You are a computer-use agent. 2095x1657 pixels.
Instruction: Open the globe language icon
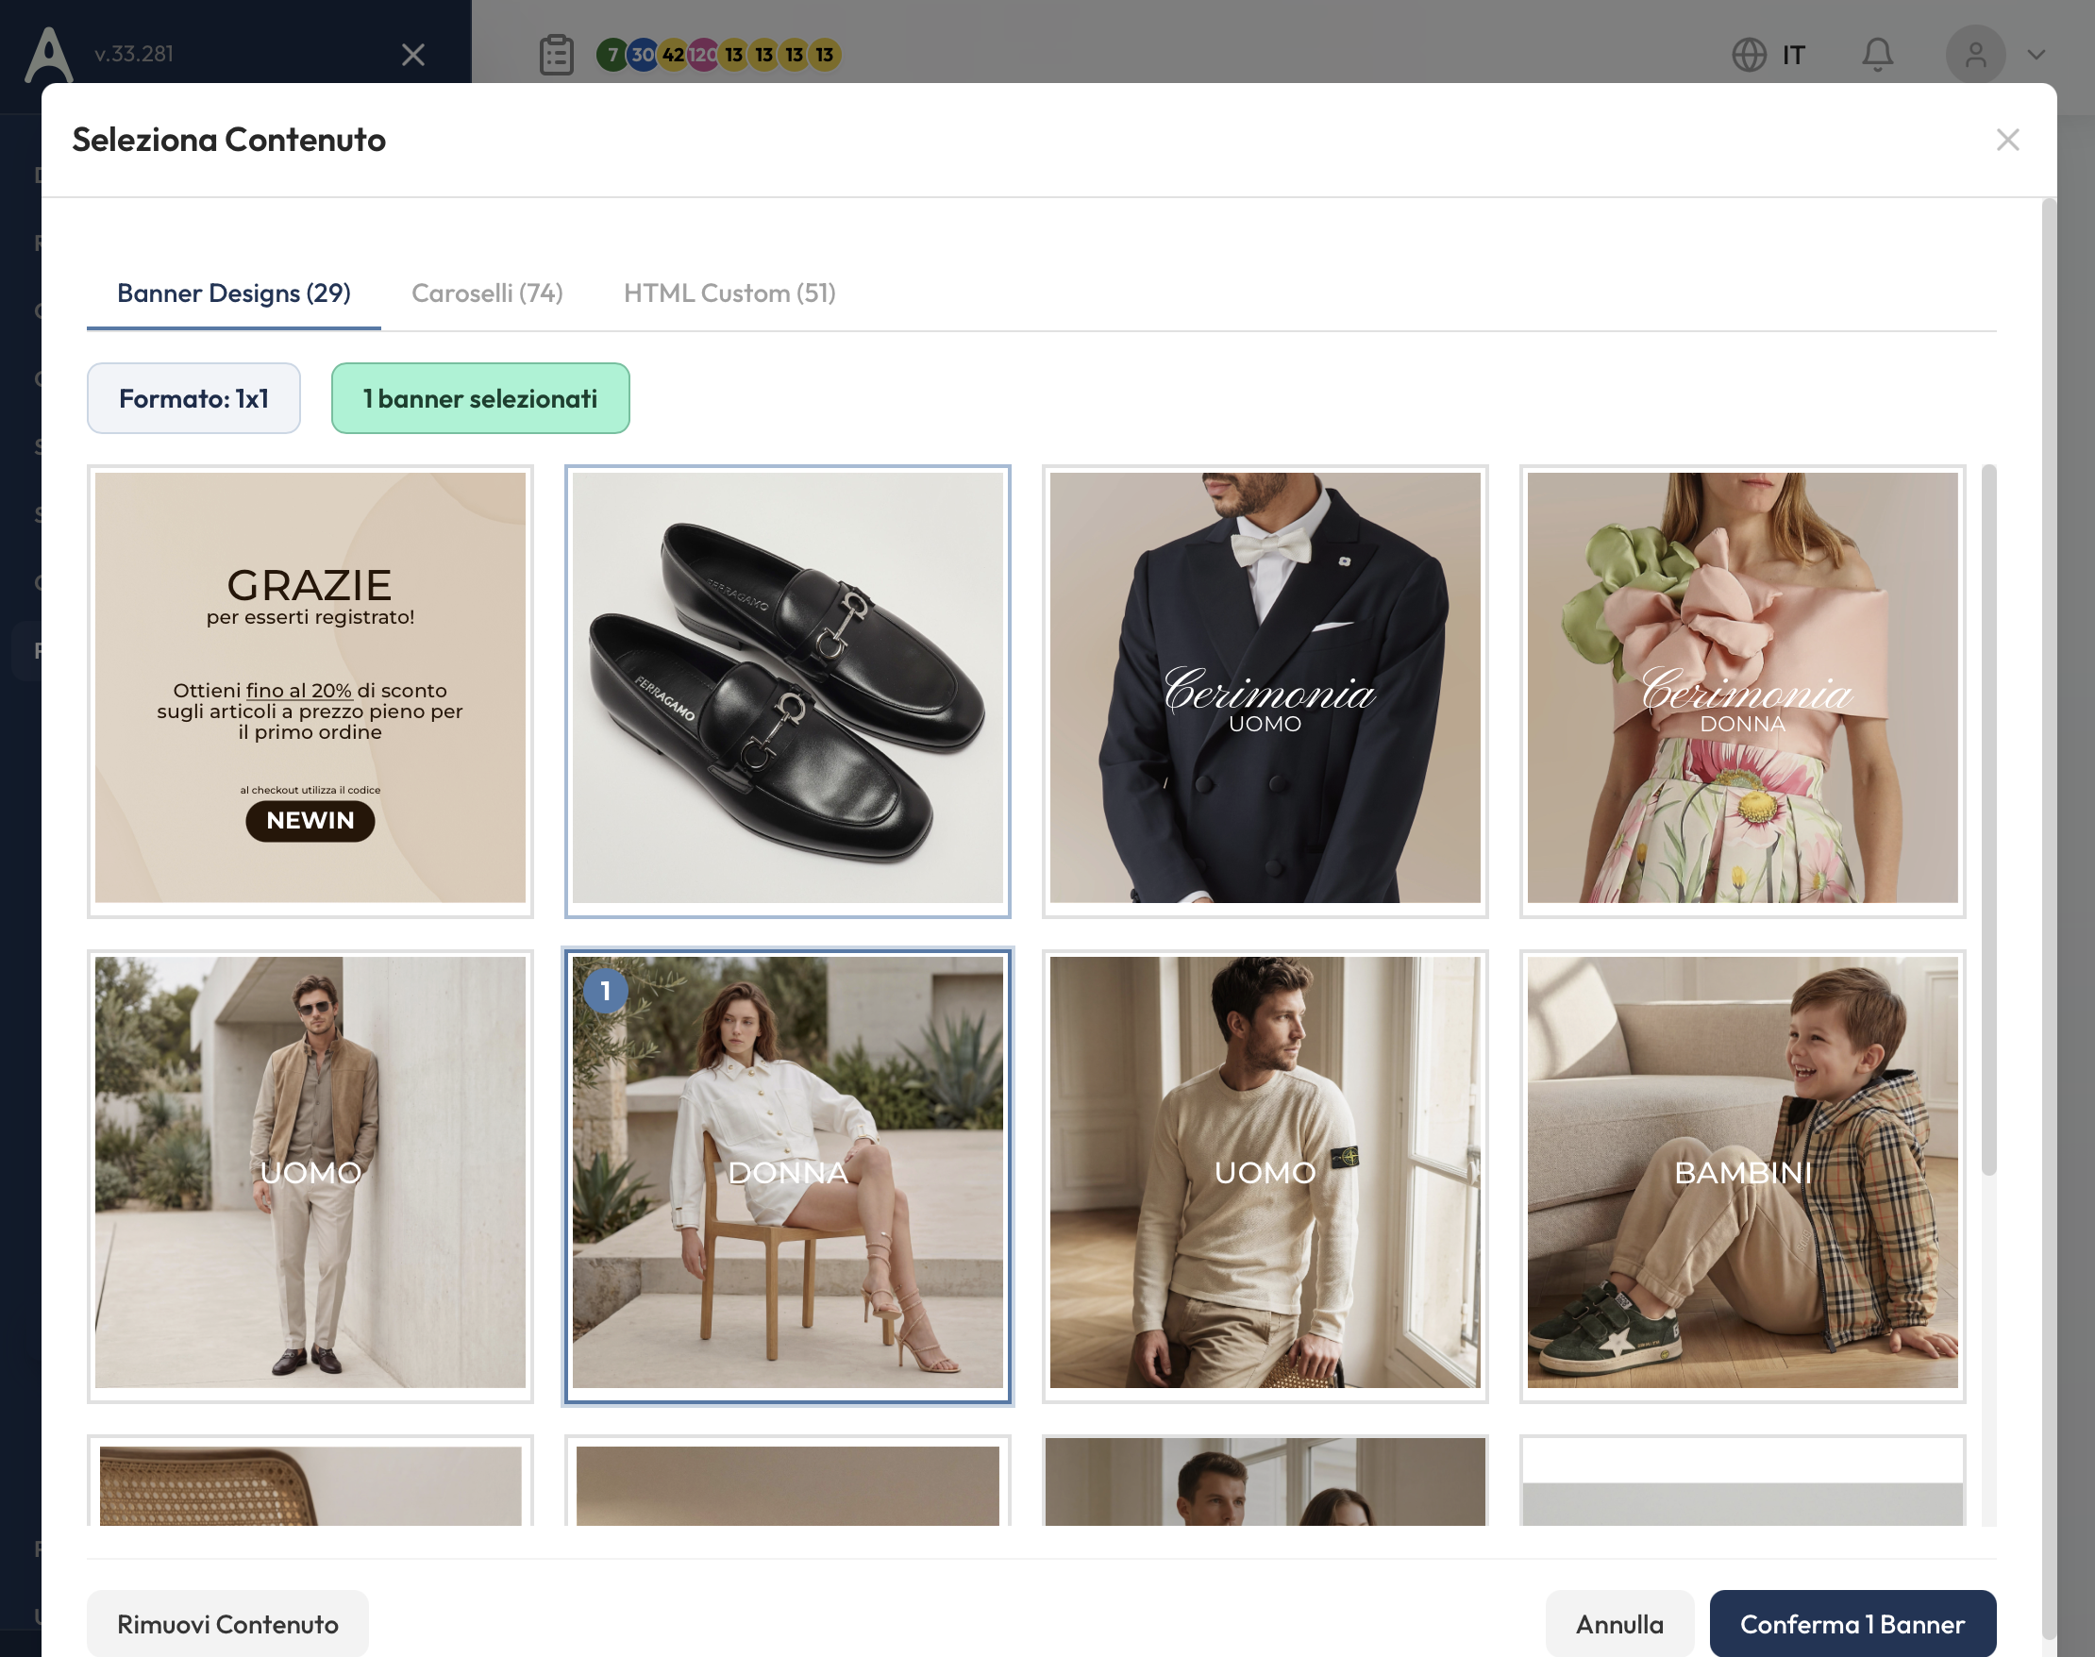pos(1749,55)
